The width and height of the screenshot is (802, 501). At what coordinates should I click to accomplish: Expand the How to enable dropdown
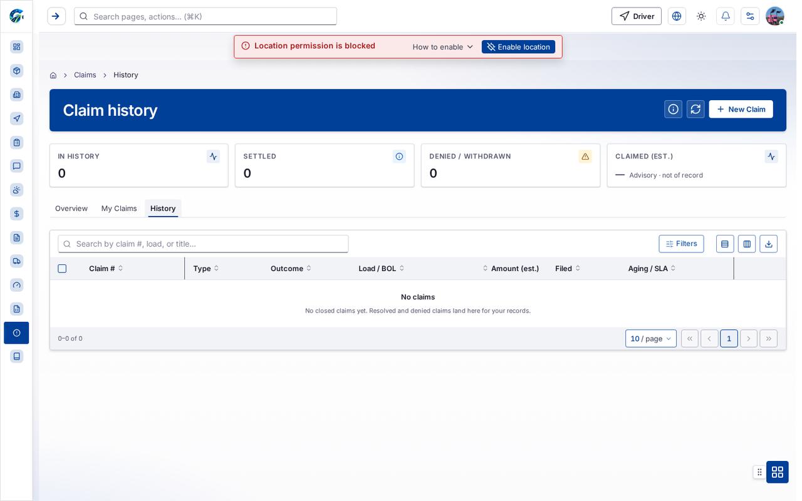(443, 47)
